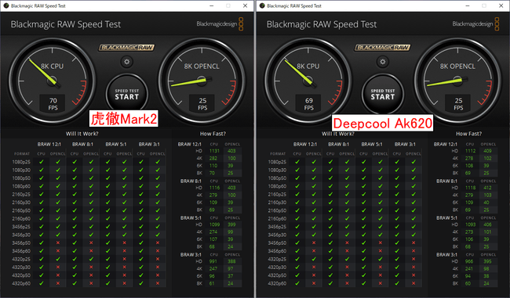This screenshot has height=298, width=510.
Task: Click 4320p25 BRAW 5:1 OpenCL red cross, left window
Action: click(124, 259)
